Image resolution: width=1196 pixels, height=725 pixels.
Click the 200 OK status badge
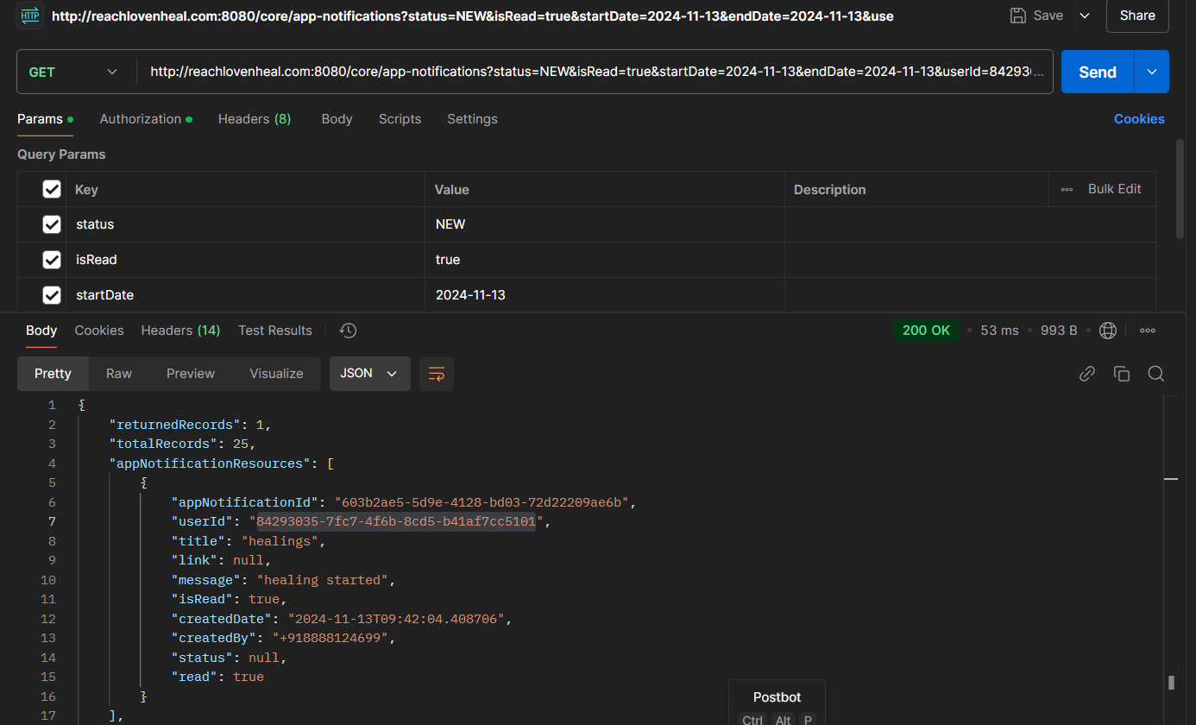click(926, 331)
